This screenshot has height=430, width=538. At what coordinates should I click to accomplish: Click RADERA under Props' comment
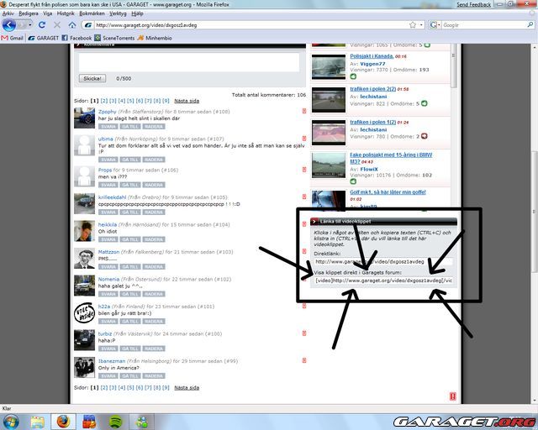point(153,185)
